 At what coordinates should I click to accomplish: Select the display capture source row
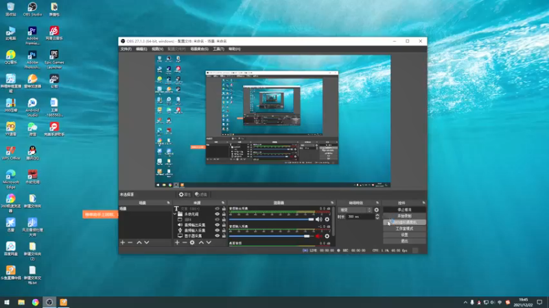coord(200,235)
